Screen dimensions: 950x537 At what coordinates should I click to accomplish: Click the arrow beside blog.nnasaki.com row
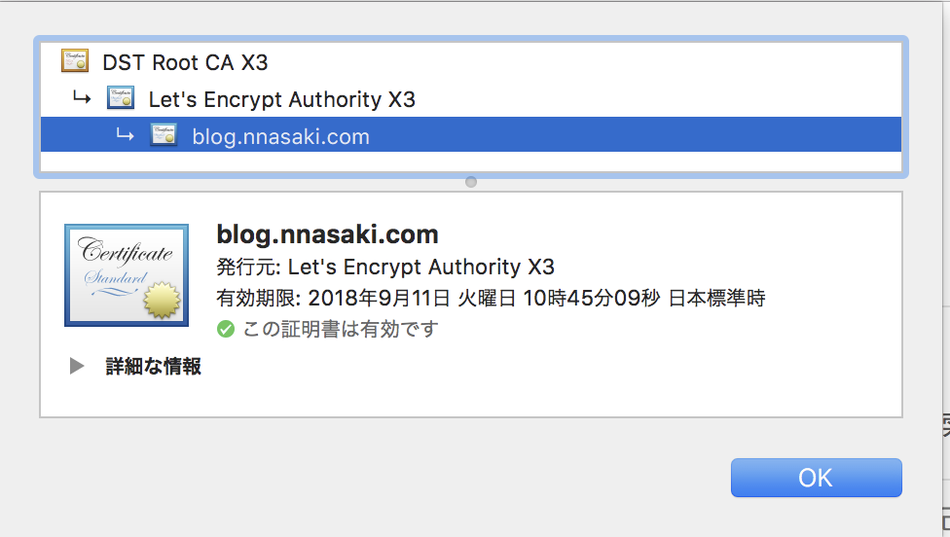click(125, 134)
